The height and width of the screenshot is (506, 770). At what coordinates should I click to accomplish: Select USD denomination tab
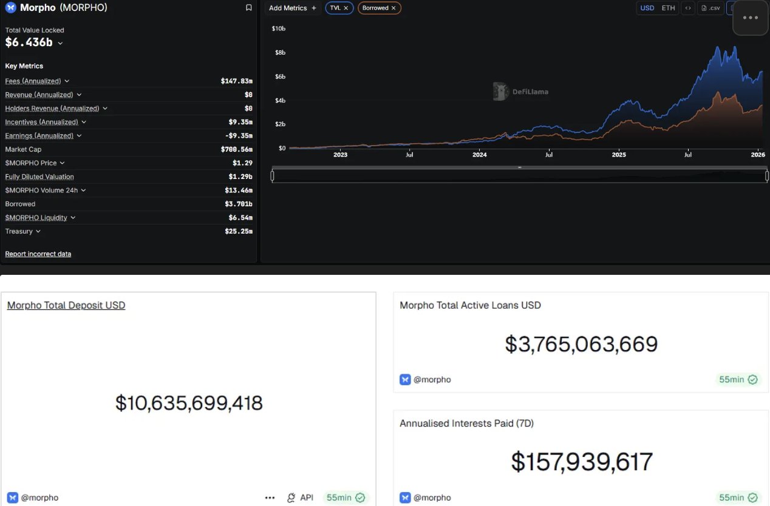pyautogui.click(x=647, y=8)
